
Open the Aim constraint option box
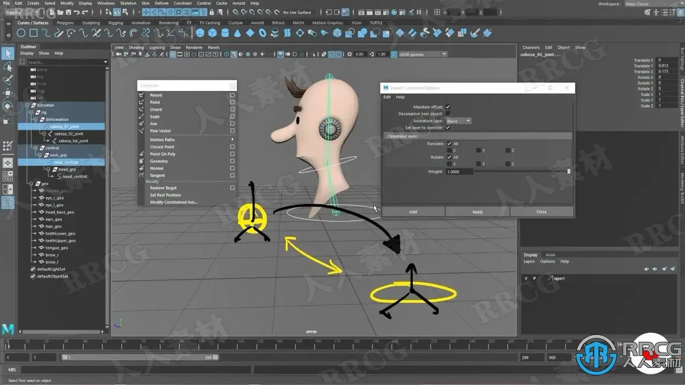click(x=232, y=124)
